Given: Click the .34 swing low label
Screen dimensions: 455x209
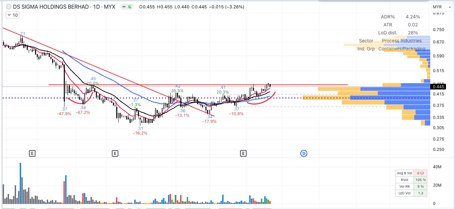Looking at the screenshot, I should [209, 117].
